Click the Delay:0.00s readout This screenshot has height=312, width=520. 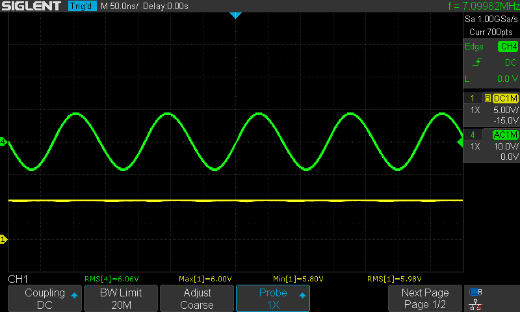(166, 6)
